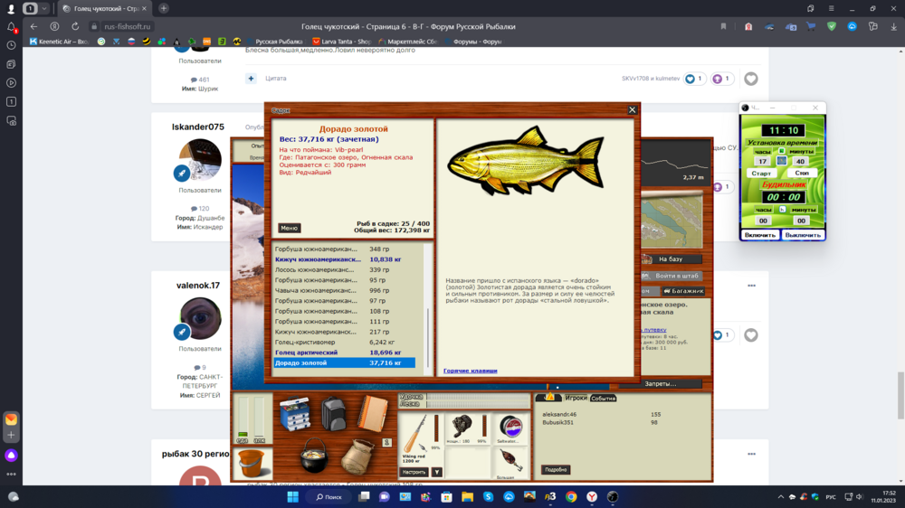Open the burlap bait sack
The height and width of the screenshot is (508, 905).
pos(355,458)
